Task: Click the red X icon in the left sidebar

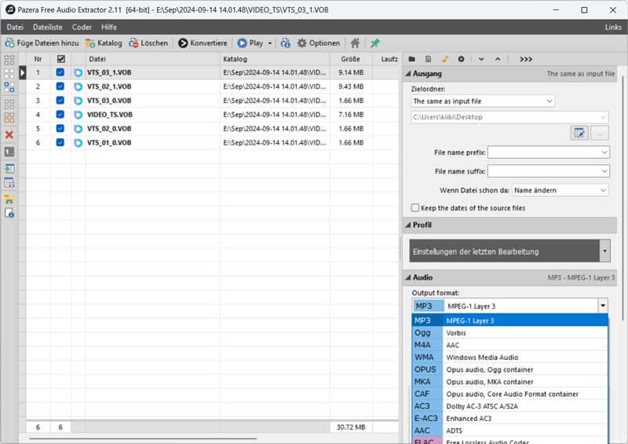Action: pos(9,134)
